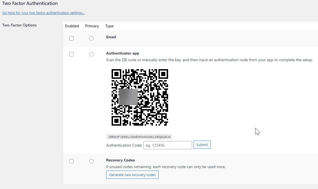The width and height of the screenshot is (318, 189).
Task: Submit the authentication code
Action: 202,145
